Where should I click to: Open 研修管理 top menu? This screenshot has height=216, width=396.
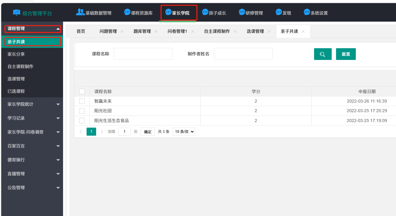click(x=251, y=13)
